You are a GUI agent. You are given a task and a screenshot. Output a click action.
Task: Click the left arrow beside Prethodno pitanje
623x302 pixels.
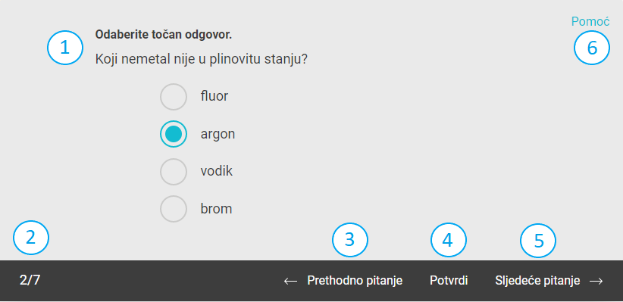[x=290, y=281]
